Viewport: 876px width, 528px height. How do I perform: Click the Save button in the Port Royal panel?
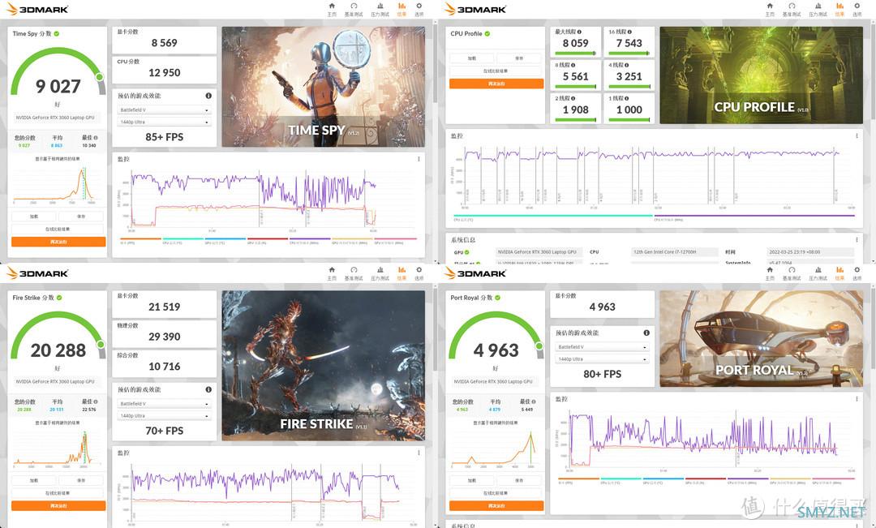520,480
